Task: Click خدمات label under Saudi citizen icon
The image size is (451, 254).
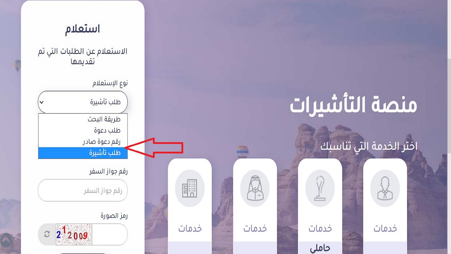Action: (x=255, y=228)
